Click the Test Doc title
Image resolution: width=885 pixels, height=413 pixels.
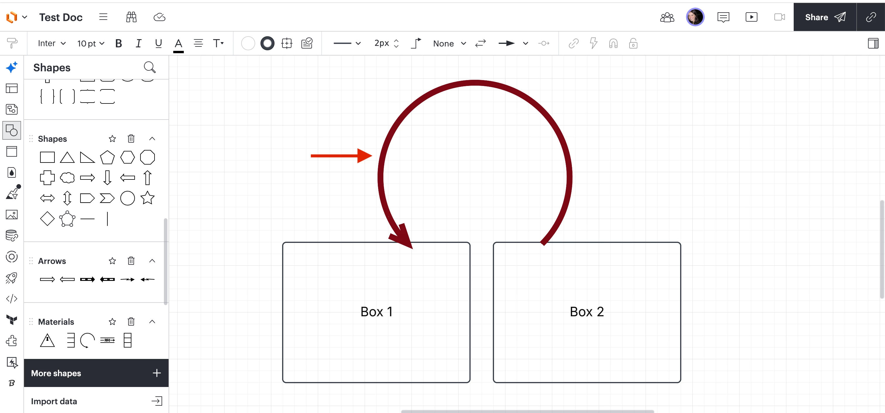pos(61,17)
